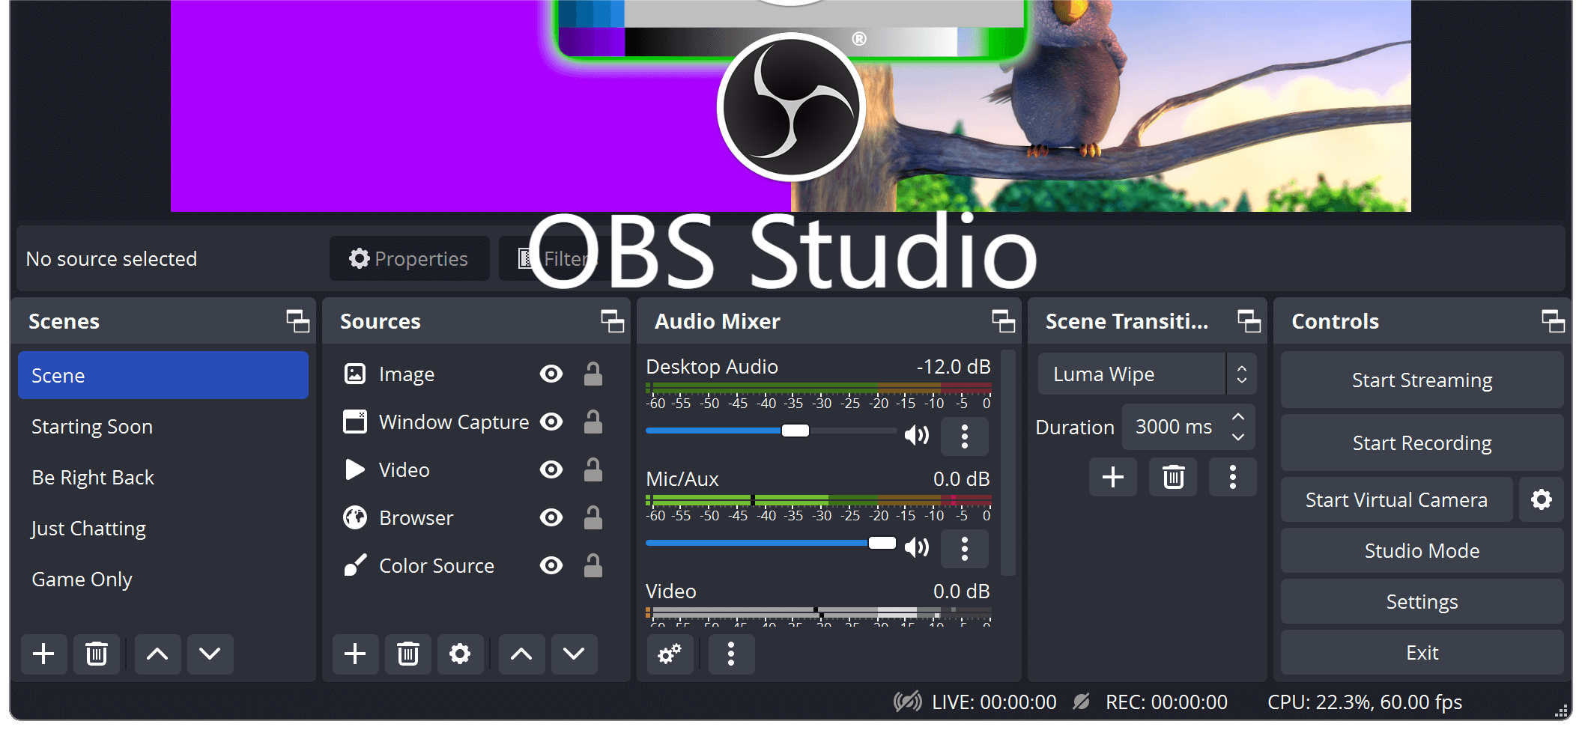Open the Mic/Aux three-dot options menu
This screenshot has width=1582, height=730.
coord(964,548)
